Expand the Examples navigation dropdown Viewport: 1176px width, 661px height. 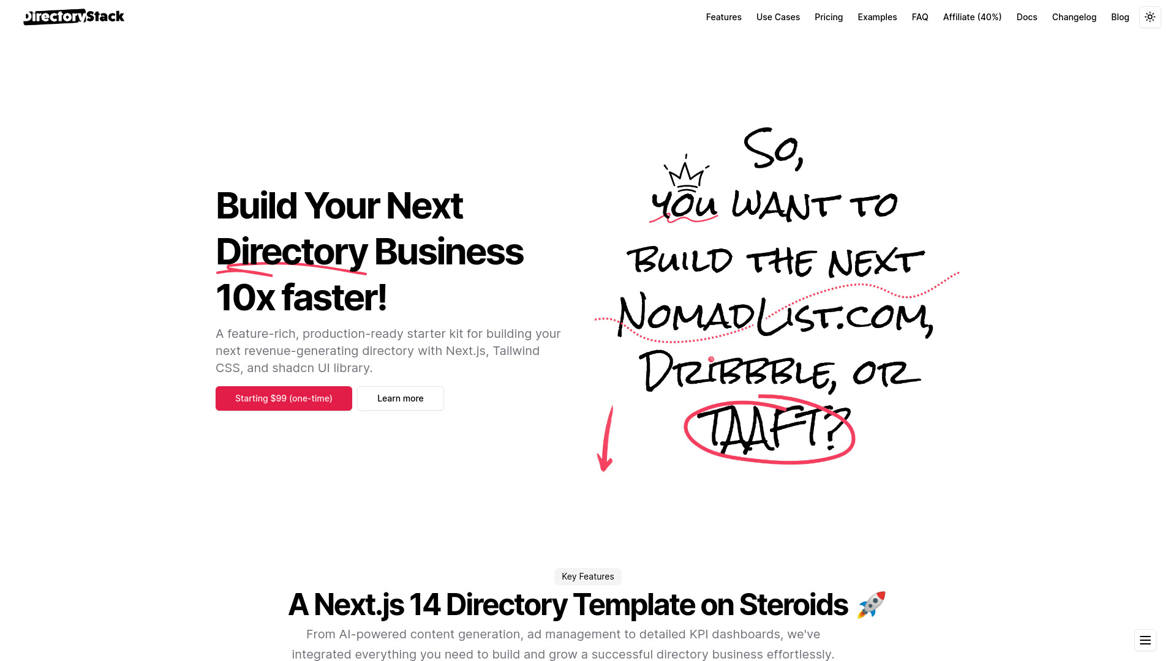point(877,17)
